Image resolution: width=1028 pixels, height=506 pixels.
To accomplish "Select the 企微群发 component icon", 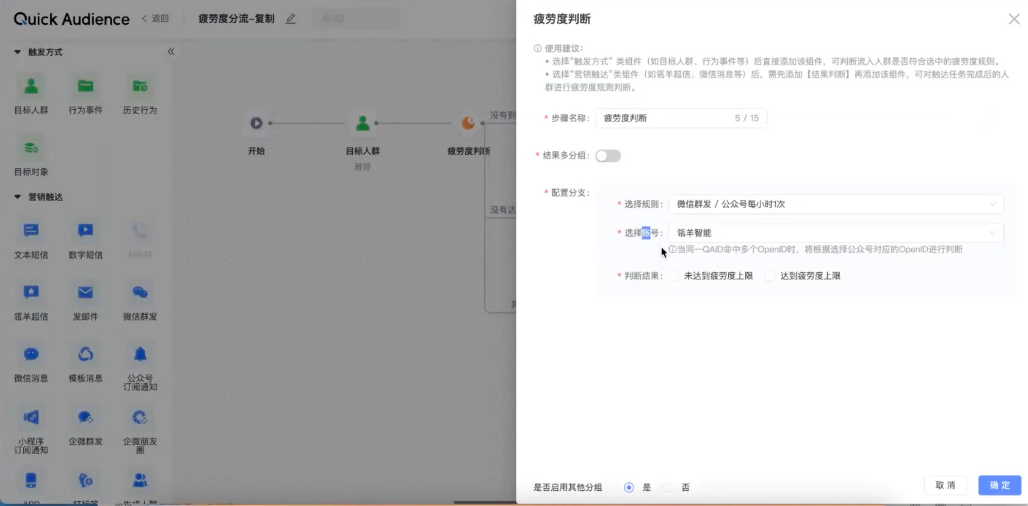I will coord(85,417).
